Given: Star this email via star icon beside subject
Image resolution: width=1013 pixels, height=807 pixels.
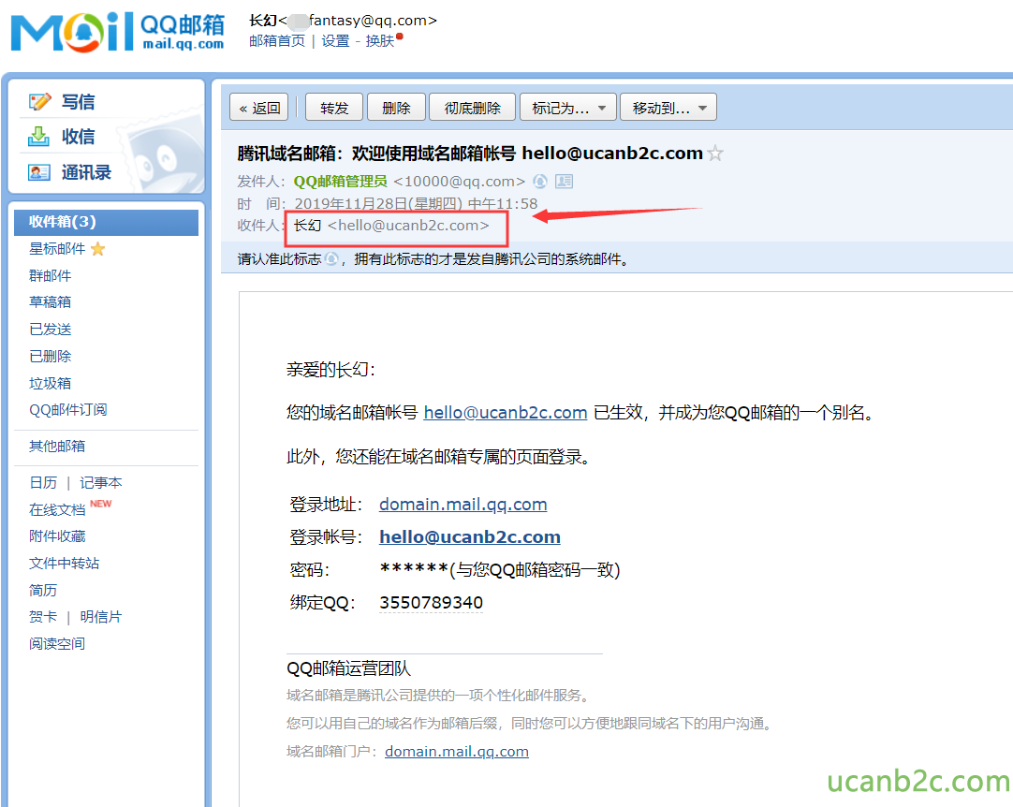Looking at the screenshot, I should 715,154.
